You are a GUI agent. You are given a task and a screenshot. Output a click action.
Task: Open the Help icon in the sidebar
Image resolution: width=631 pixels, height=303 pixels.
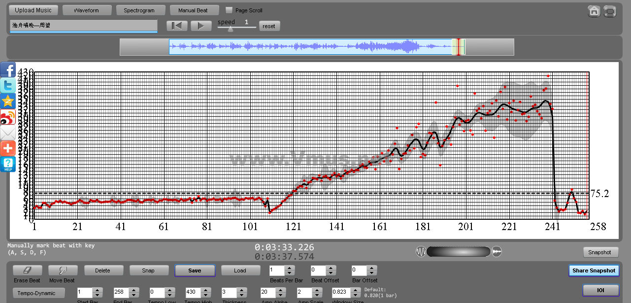coord(8,164)
